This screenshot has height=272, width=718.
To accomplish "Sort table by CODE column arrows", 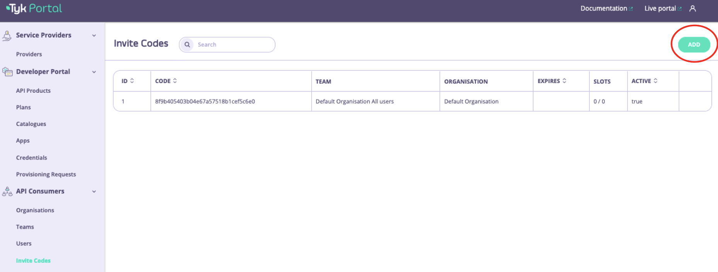I will point(175,81).
